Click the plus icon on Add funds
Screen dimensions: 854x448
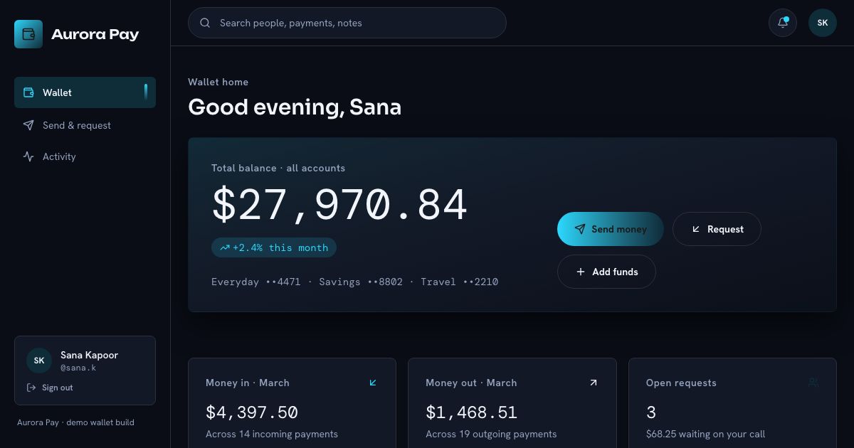[580, 272]
